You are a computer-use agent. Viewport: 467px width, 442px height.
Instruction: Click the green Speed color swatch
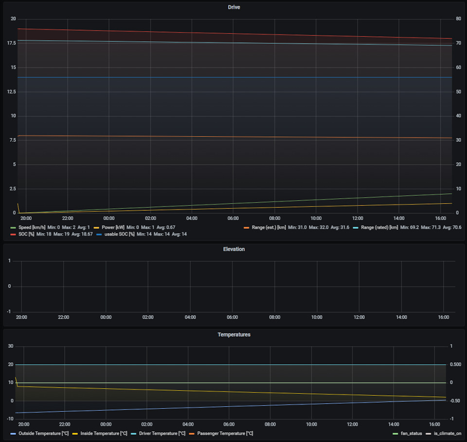[x=13, y=227]
